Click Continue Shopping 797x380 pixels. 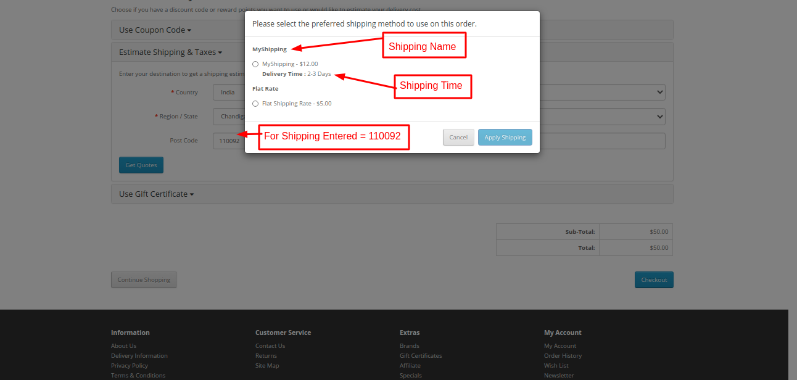point(144,279)
